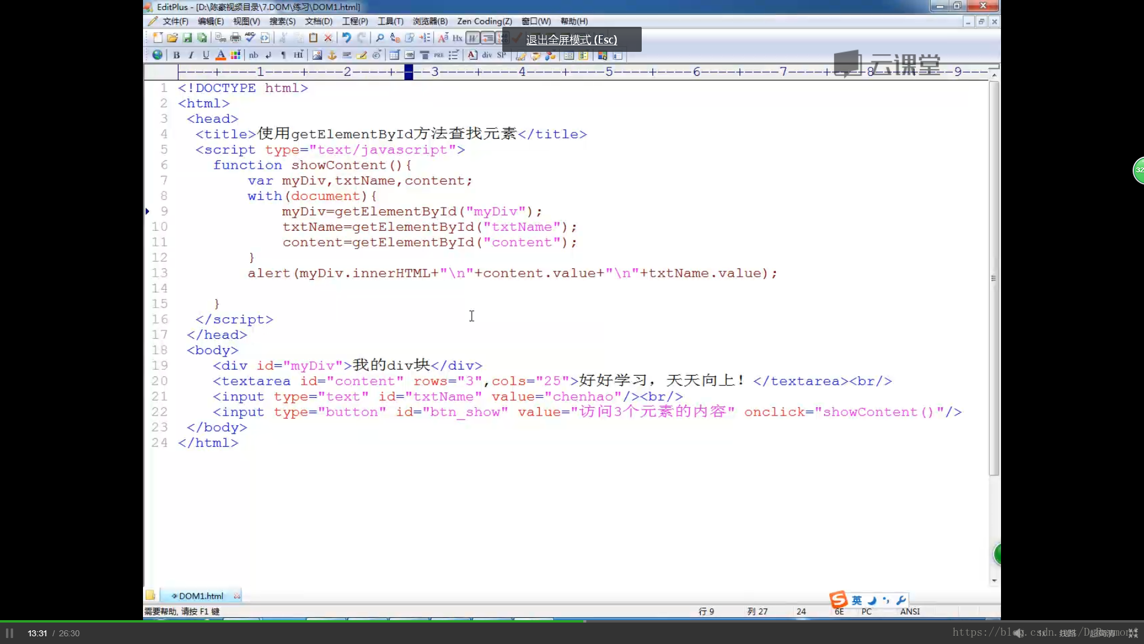Click 退出全屏模式 (Esc) link
Screen dimensions: 1144x644
[x=571, y=40]
